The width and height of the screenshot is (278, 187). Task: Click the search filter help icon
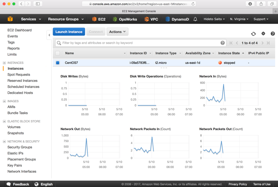pyautogui.click(x=222, y=43)
